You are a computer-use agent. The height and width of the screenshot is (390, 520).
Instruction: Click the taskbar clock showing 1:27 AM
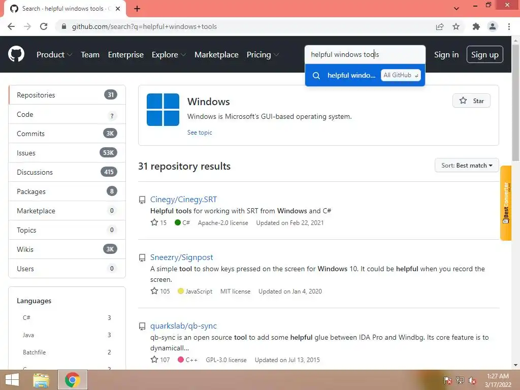coord(498,380)
